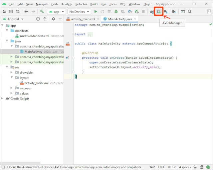Viewport: 213px width, 170px height.
Task: Click Attach Debugger to Android Process icon
Action: (x=136, y=12)
